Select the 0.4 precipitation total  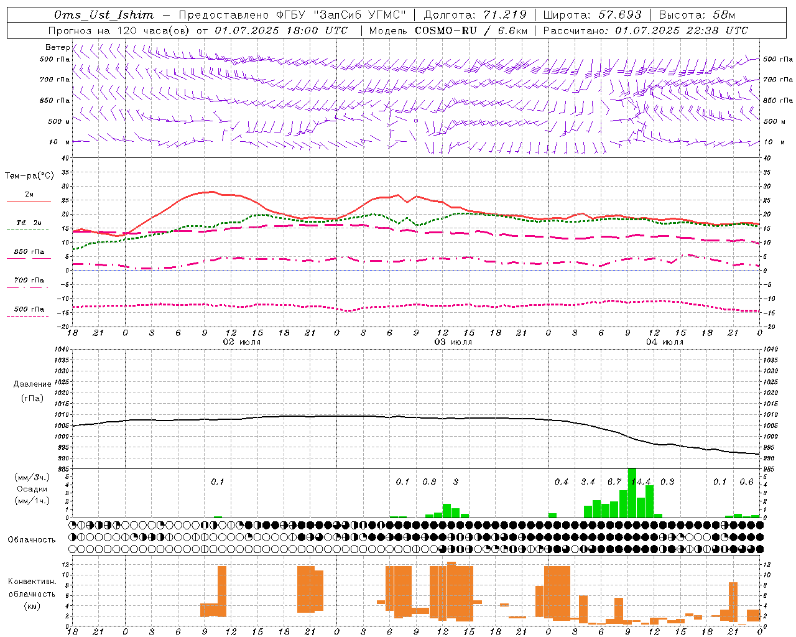coord(562,482)
